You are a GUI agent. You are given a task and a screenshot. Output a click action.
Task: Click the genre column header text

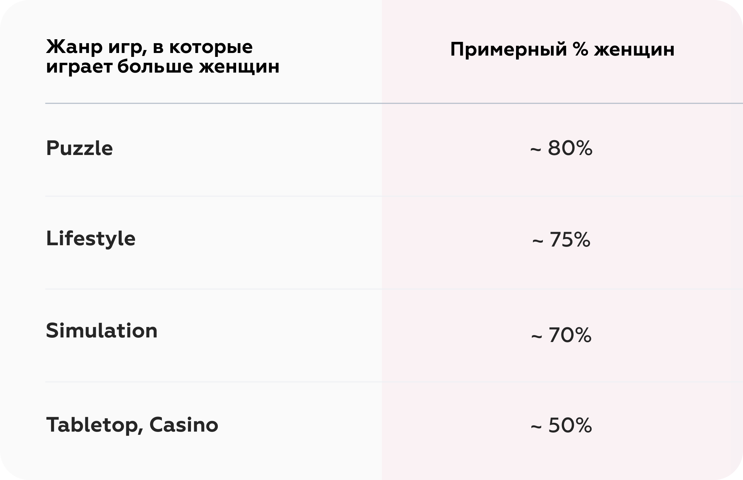click(x=163, y=57)
